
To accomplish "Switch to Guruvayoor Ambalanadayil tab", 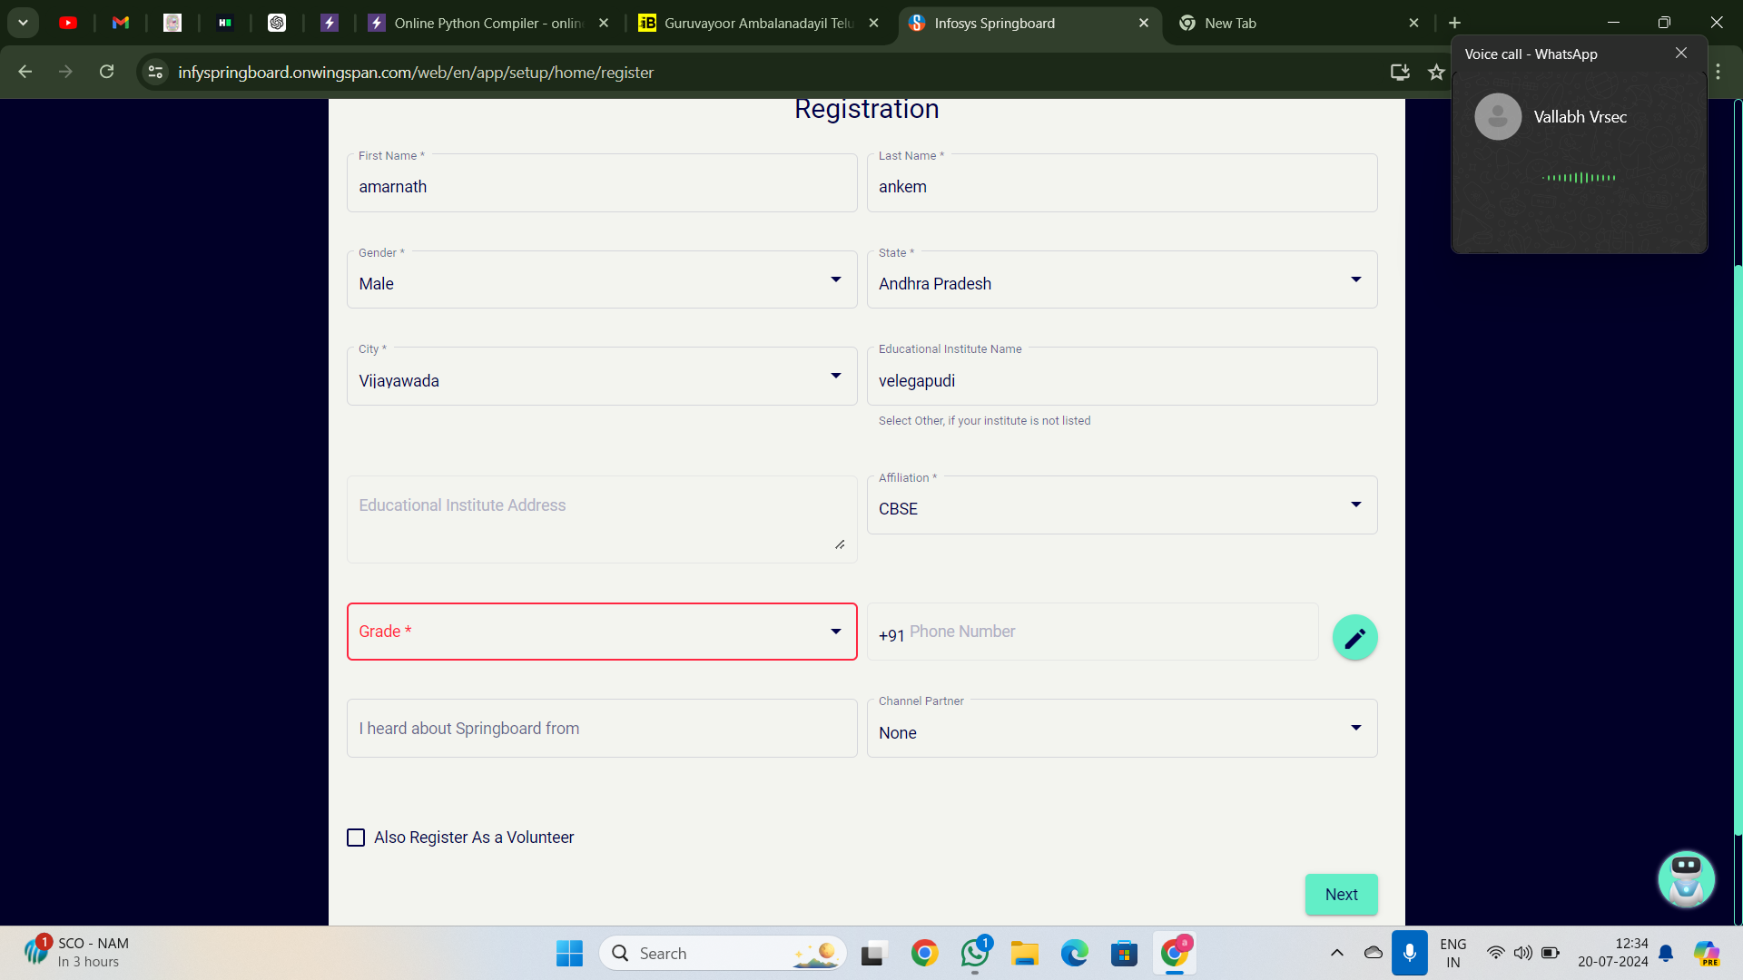I will (758, 23).
